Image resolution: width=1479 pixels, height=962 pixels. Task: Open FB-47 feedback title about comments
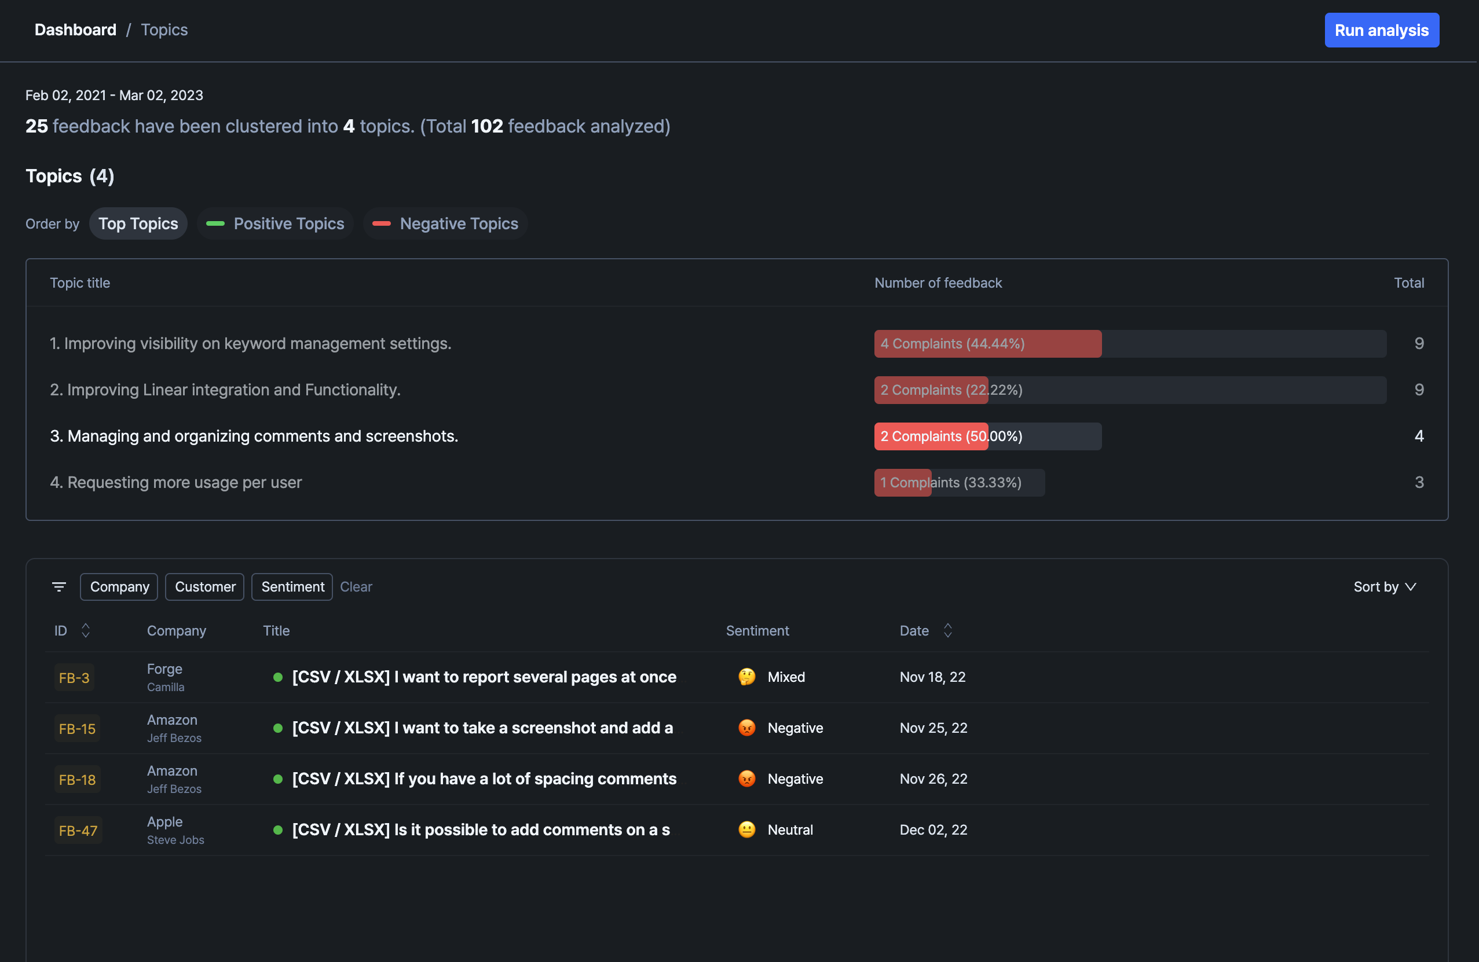tap(481, 829)
